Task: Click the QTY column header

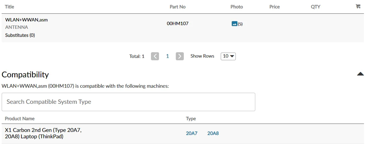Action: tap(315, 7)
